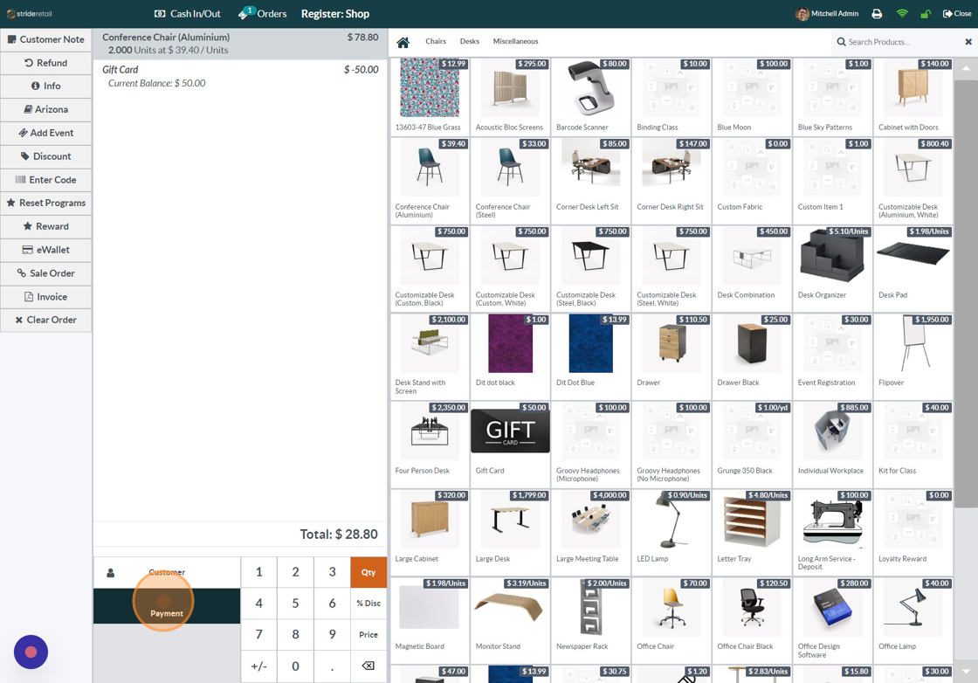Add Desk Pad product
This screenshot has width=978, height=683.
point(913,268)
